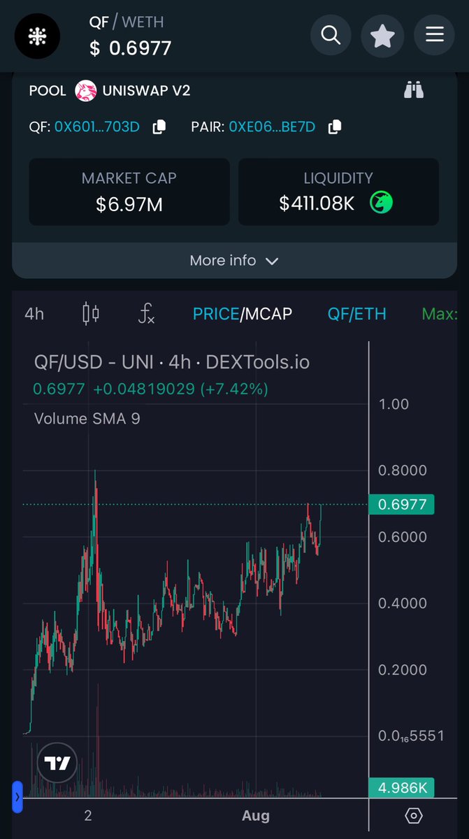Toggle QF/ETH pair denomination
Screen dimensions: 469x839
tap(356, 314)
